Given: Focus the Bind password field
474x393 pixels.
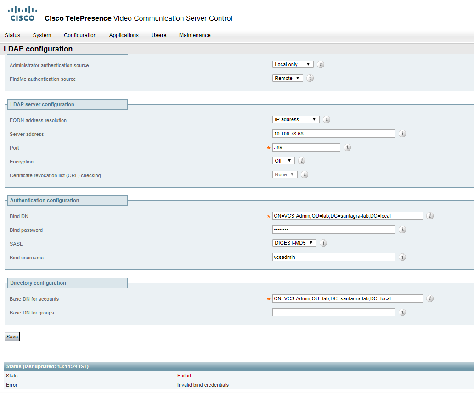Looking at the screenshot, I should pos(334,230).
